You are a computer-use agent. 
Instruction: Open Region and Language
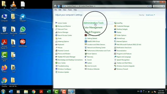pyautogui.click(x=122, y=57)
